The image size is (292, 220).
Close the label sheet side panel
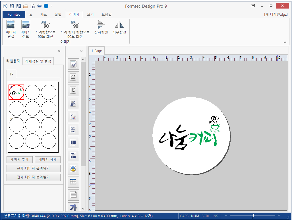point(59,51)
